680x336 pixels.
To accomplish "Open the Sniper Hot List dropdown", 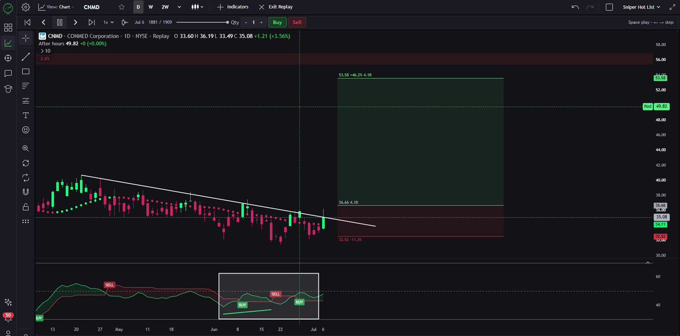I will tap(643, 7).
